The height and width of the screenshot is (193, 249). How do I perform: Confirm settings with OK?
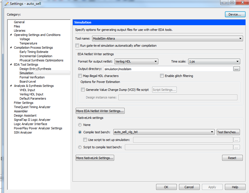coord(166,187)
